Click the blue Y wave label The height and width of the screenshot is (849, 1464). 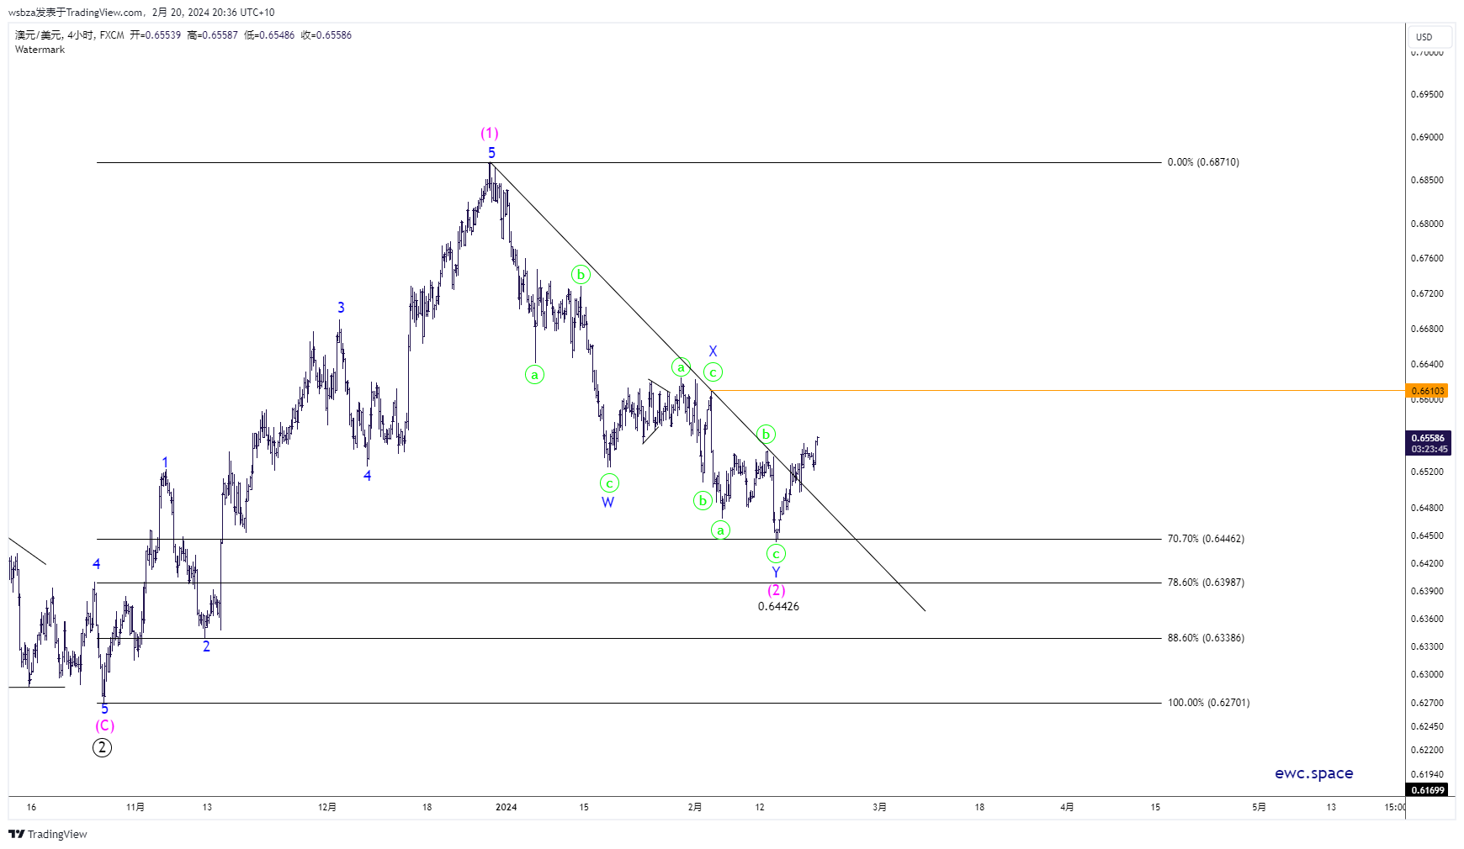[x=776, y=572]
